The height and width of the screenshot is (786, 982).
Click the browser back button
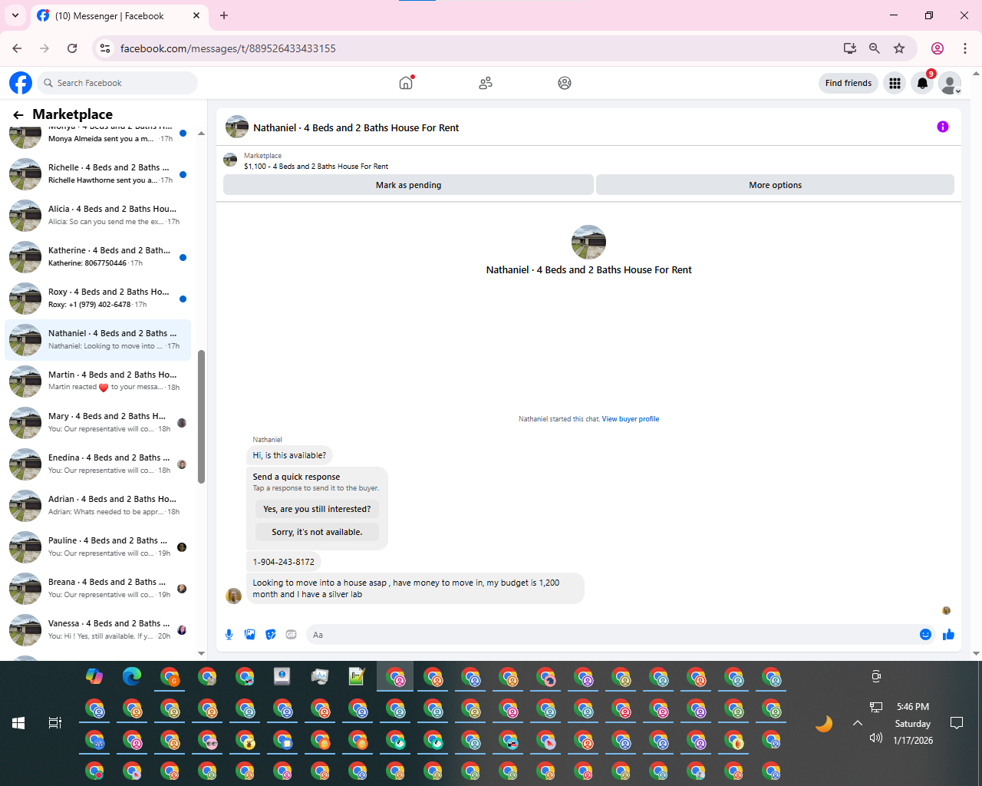pyautogui.click(x=17, y=48)
